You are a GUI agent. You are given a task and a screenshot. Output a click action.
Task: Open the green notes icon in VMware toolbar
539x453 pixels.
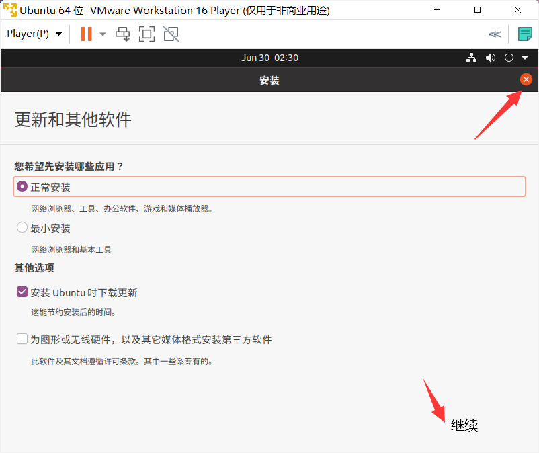525,34
